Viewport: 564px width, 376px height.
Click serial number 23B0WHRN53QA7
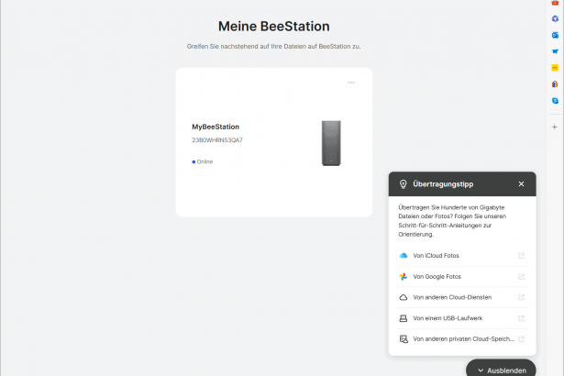tap(217, 140)
